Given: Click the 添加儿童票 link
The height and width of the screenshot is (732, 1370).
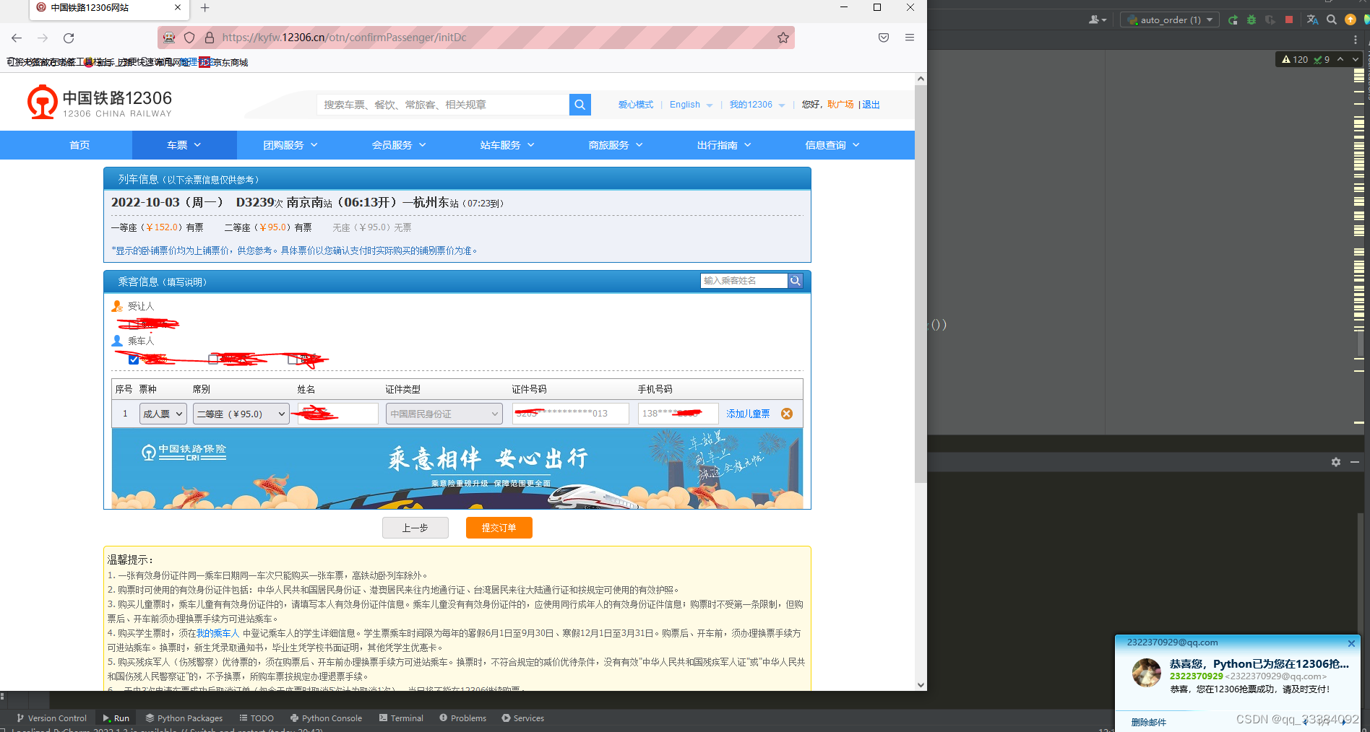Looking at the screenshot, I should point(748,414).
